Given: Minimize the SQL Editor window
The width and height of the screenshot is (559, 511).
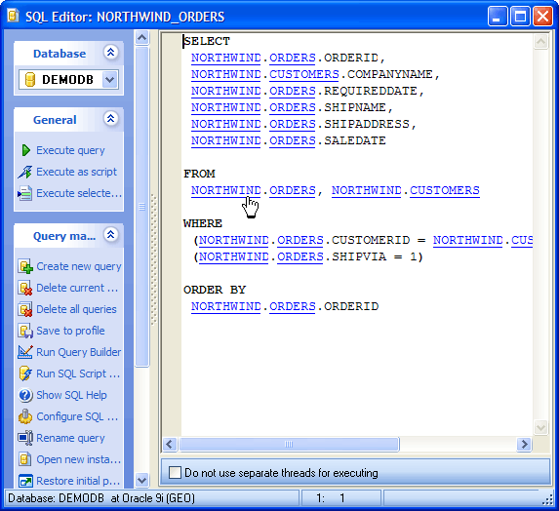Looking at the screenshot, I should [498, 17].
